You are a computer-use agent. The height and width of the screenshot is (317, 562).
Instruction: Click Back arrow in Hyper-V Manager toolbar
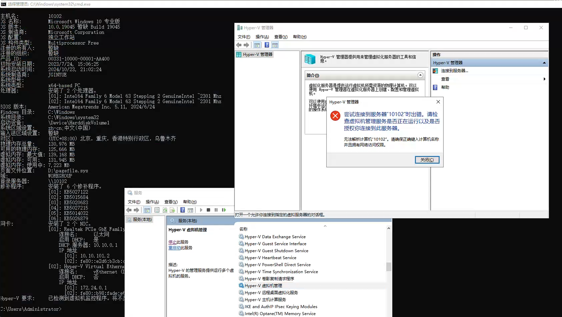point(239,45)
